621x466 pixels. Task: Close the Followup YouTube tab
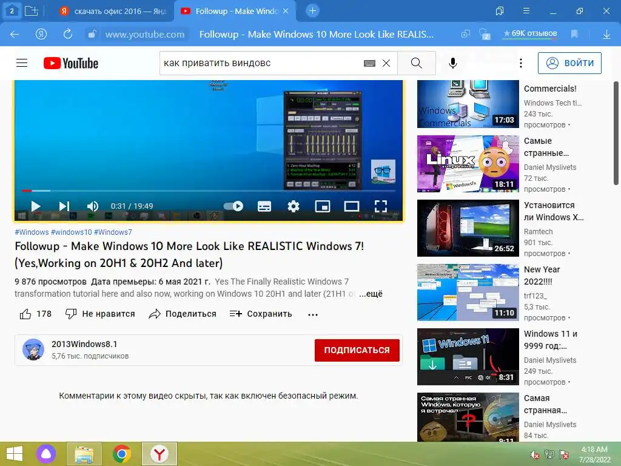286,11
